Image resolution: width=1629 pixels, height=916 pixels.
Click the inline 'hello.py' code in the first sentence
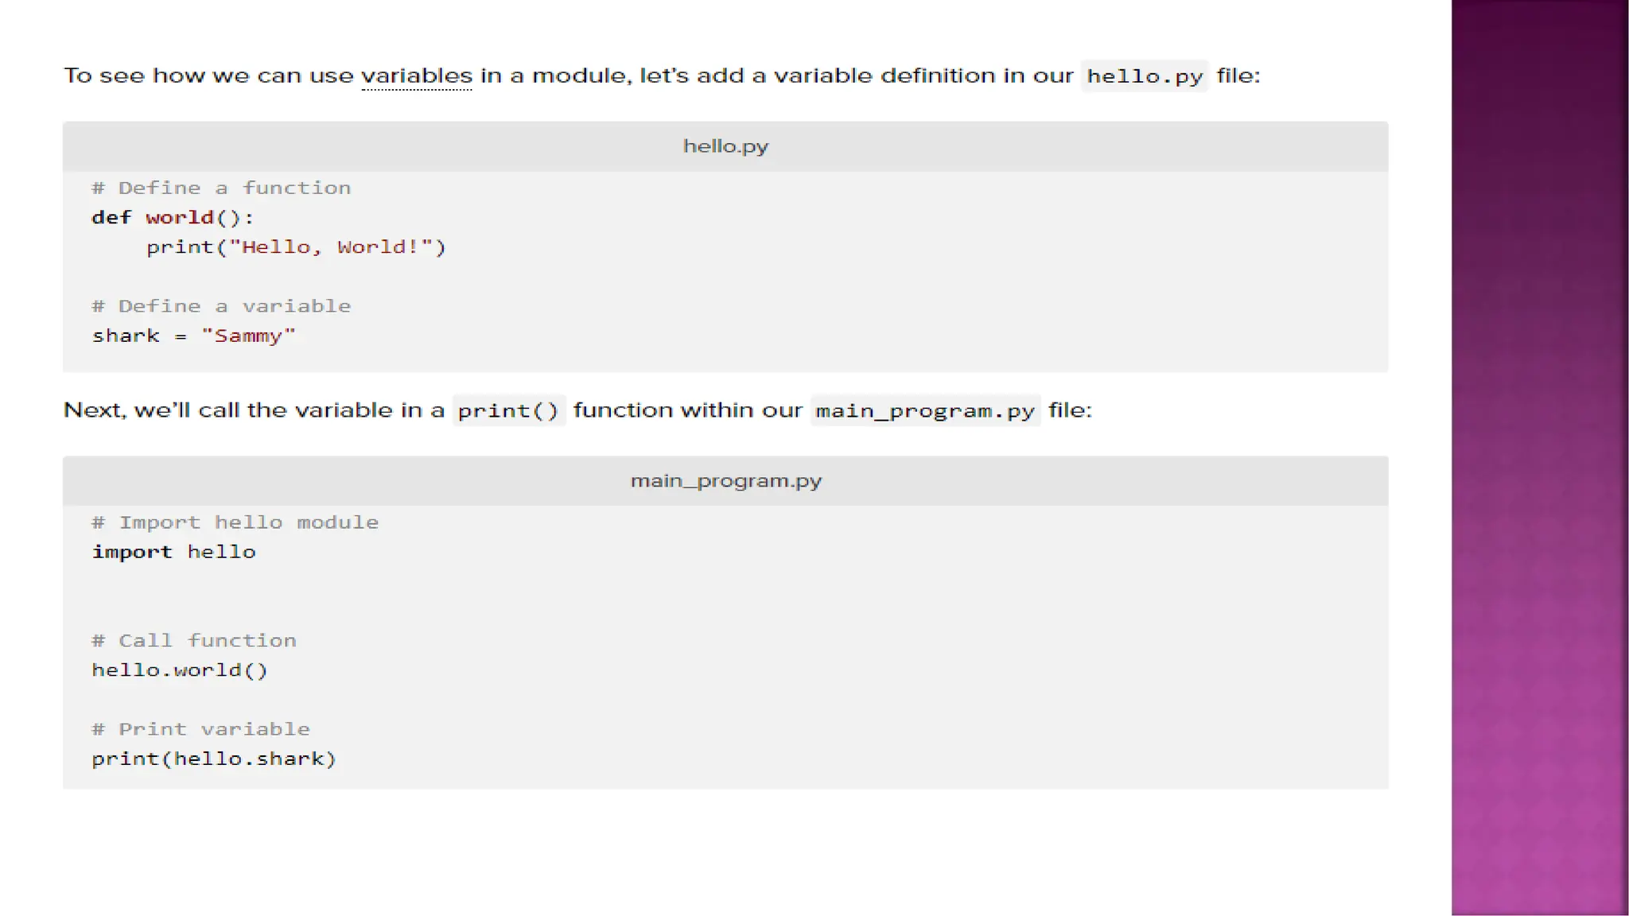(1144, 76)
